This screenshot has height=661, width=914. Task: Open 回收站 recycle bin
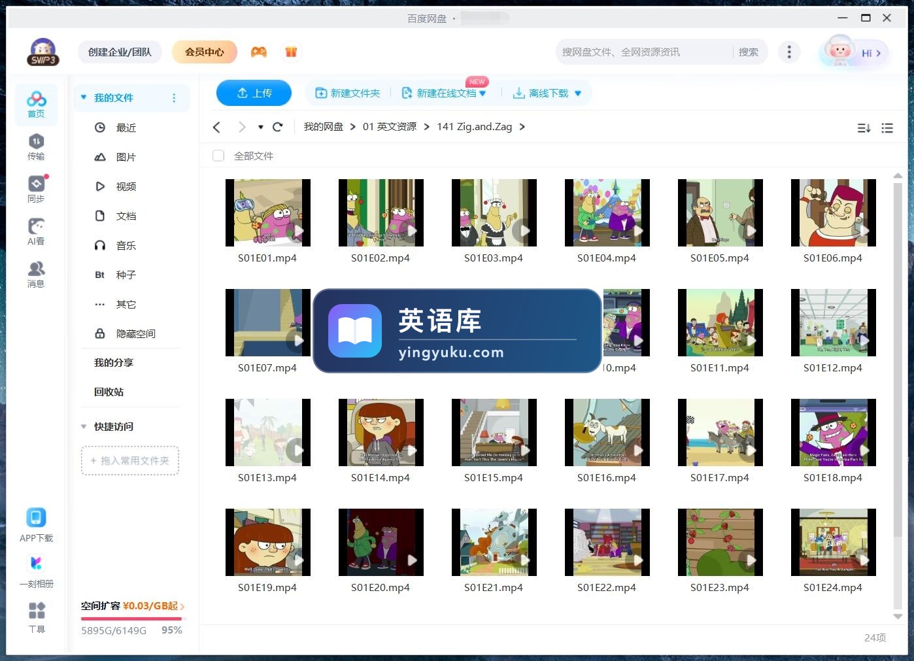[109, 392]
